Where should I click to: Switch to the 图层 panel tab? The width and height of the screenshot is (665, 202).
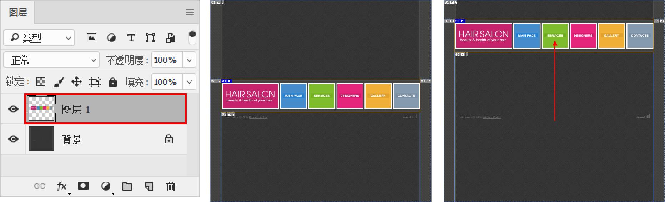point(18,12)
